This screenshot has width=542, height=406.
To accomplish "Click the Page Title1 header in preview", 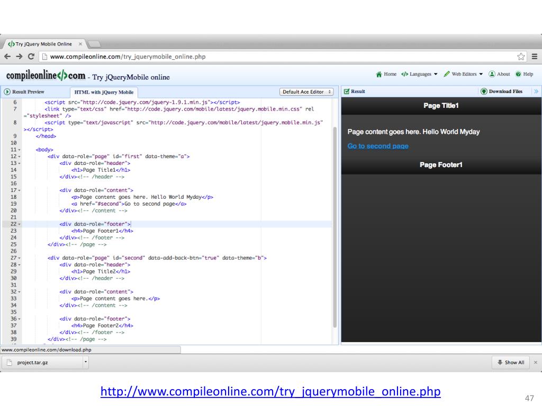I will click(x=441, y=106).
